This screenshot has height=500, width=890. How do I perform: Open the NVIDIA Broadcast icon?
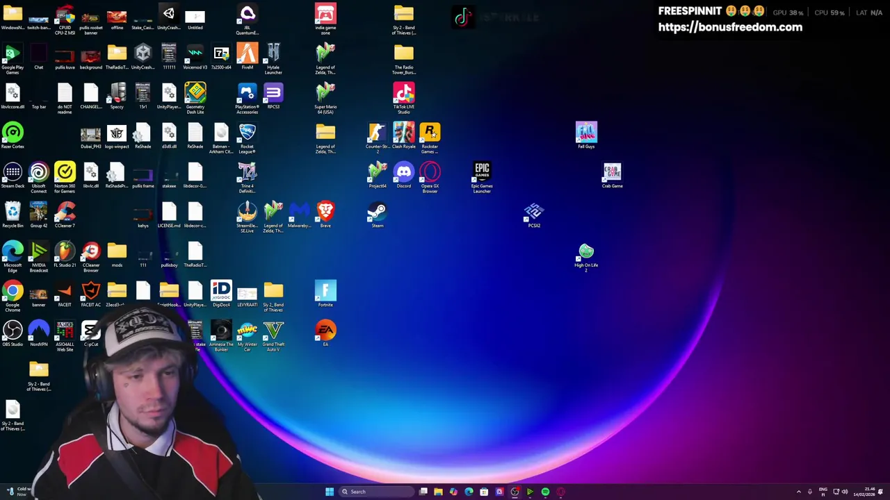point(39,257)
